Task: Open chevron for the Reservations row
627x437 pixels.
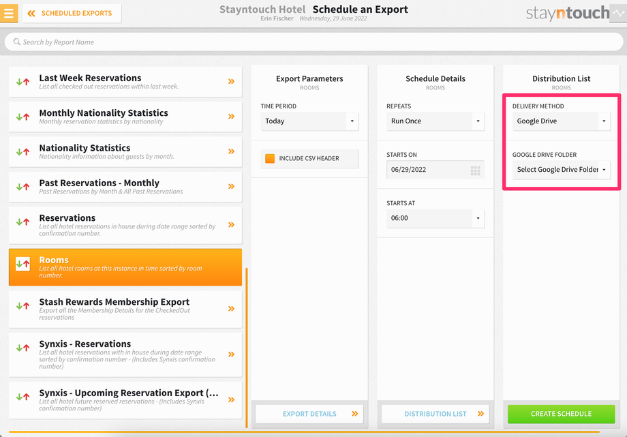Action: [231, 224]
